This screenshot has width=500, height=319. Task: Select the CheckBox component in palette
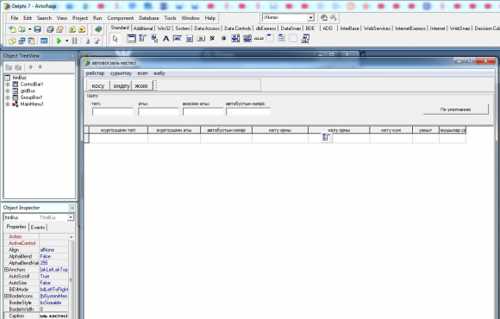point(212,39)
